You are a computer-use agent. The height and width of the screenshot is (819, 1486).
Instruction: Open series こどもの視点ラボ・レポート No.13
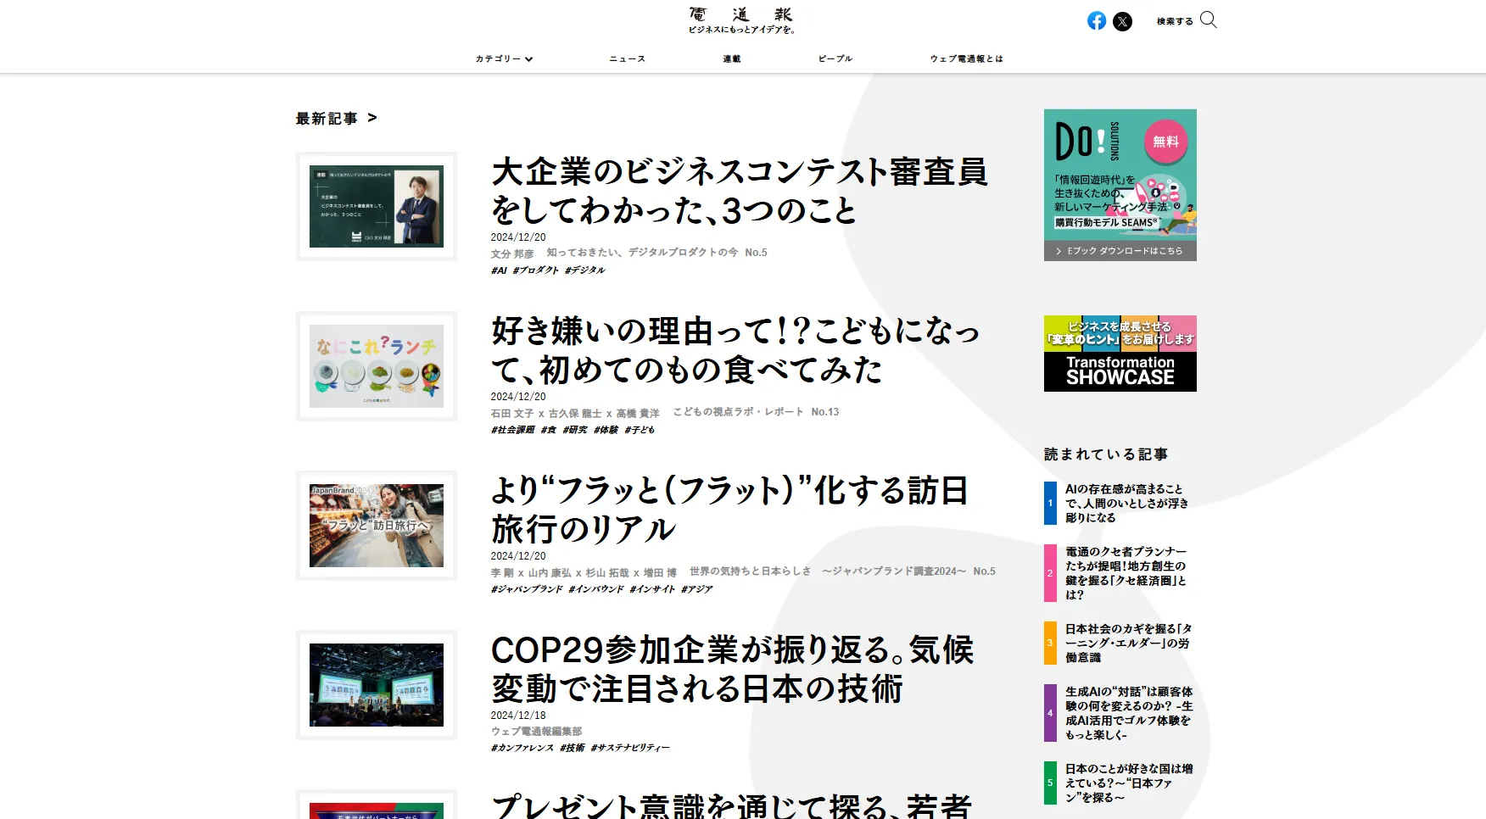(757, 412)
